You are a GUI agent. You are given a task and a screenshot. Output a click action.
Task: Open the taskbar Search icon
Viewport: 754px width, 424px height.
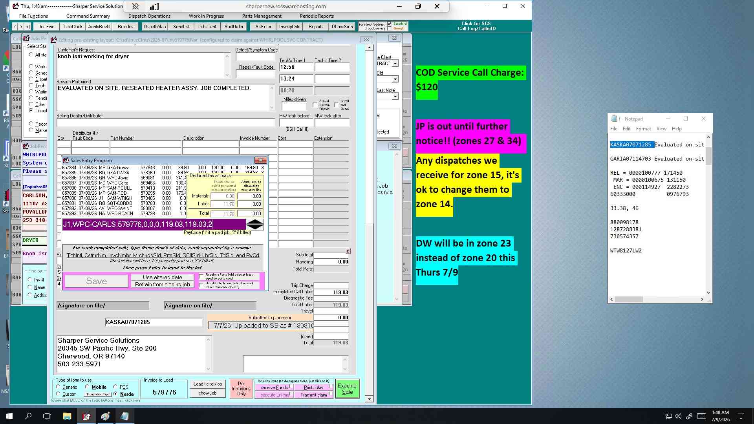tap(28, 416)
